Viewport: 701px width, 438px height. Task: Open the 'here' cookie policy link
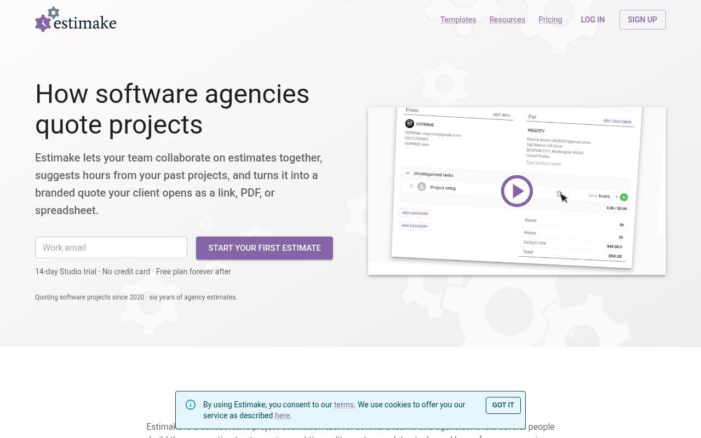[282, 416]
